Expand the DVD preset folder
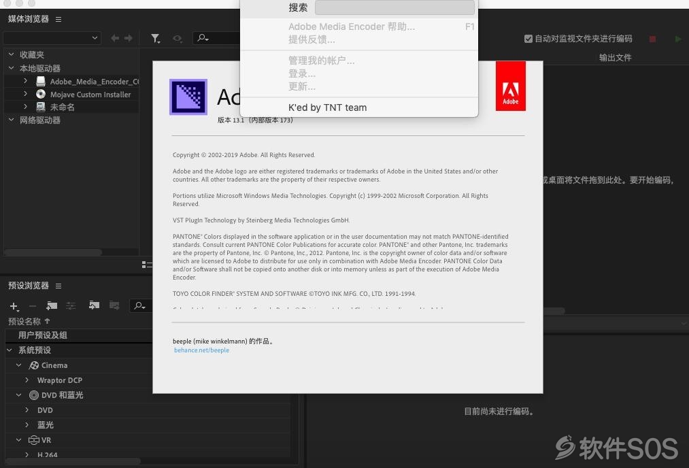Image resolution: width=689 pixels, height=468 pixels. tap(27, 410)
